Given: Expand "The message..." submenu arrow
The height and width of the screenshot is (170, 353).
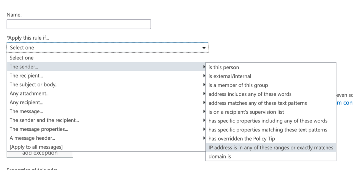Looking at the screenshot, I should tap(204, 111).
